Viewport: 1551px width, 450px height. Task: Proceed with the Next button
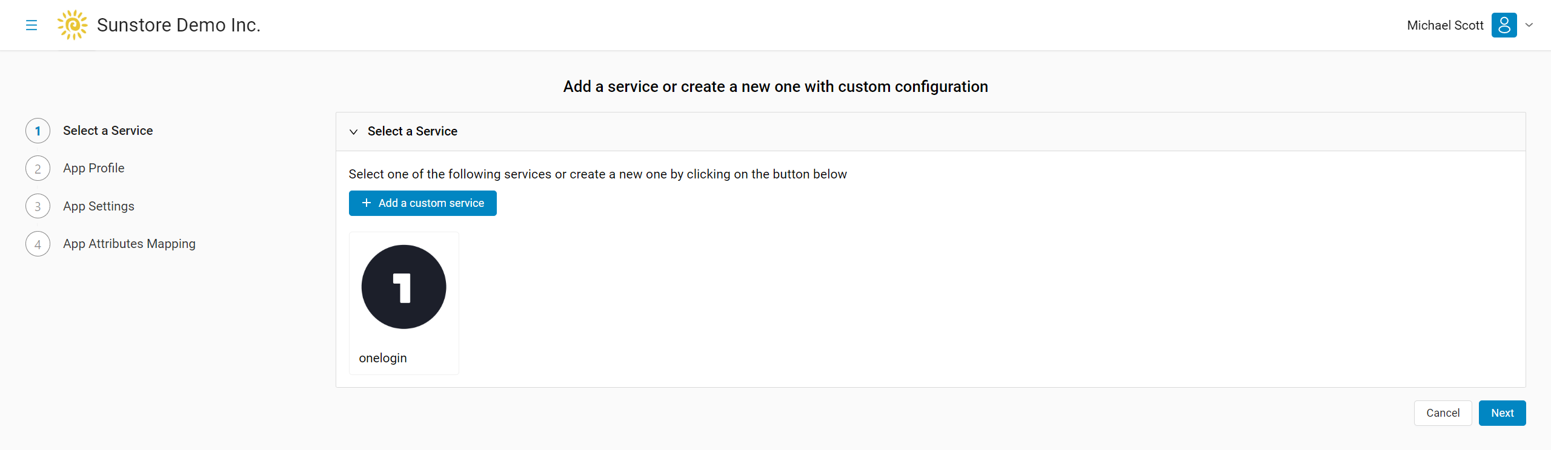(1502, 413)
